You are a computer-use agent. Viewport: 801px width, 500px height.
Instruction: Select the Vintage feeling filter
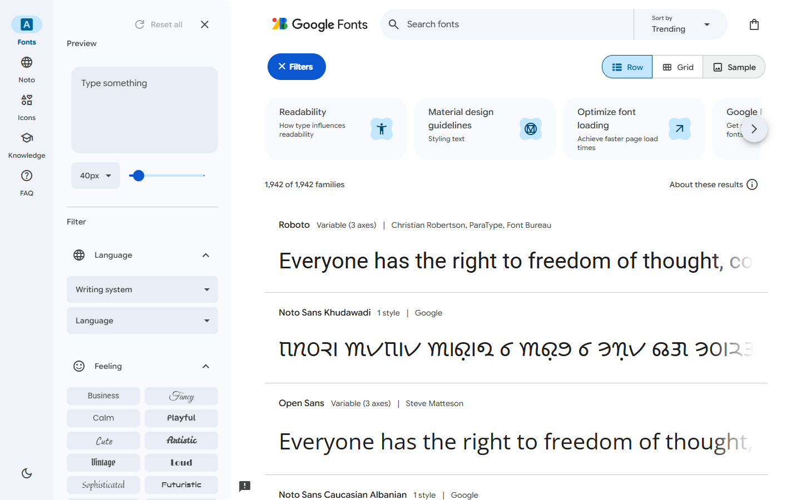[x=103, y=463]
